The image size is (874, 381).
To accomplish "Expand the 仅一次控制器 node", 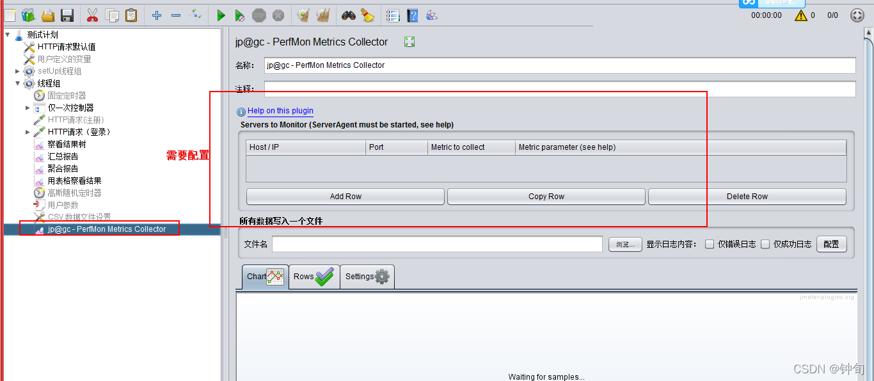I will coord(28,108).
